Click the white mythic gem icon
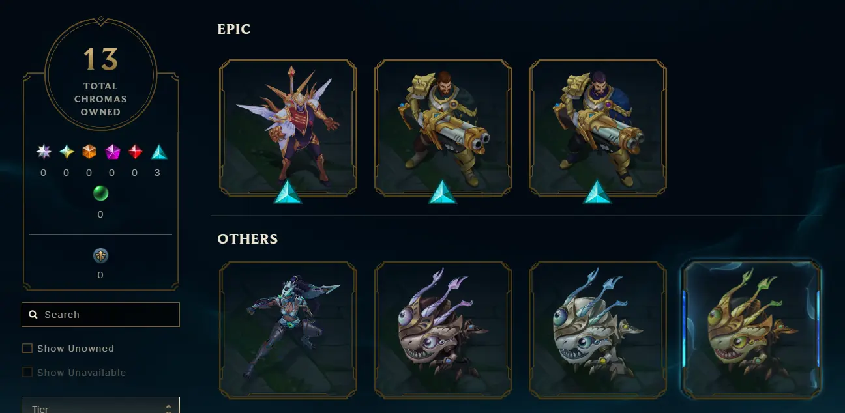 coord(44,152)
